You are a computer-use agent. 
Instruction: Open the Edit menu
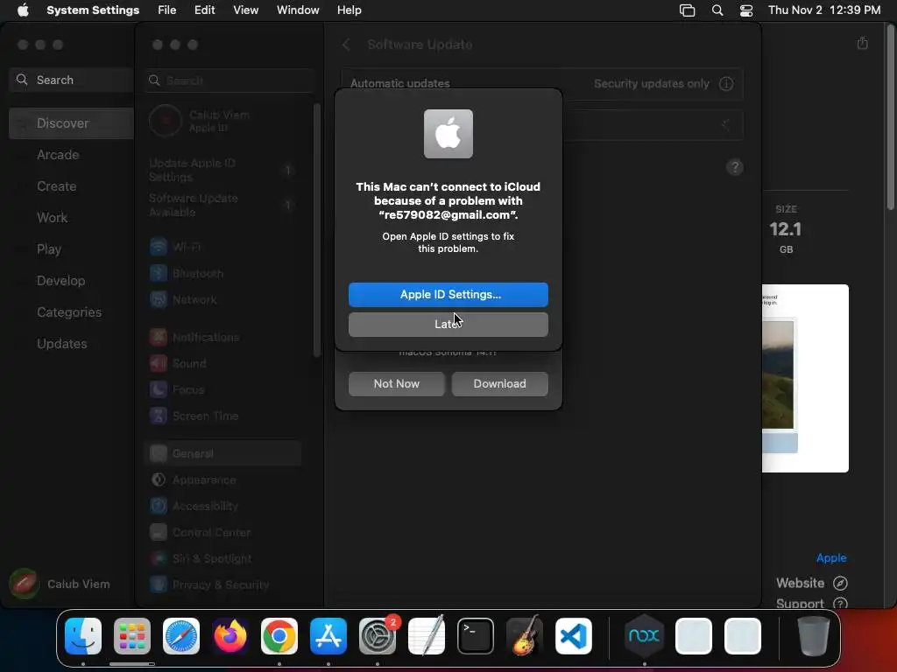coord(204,10)
